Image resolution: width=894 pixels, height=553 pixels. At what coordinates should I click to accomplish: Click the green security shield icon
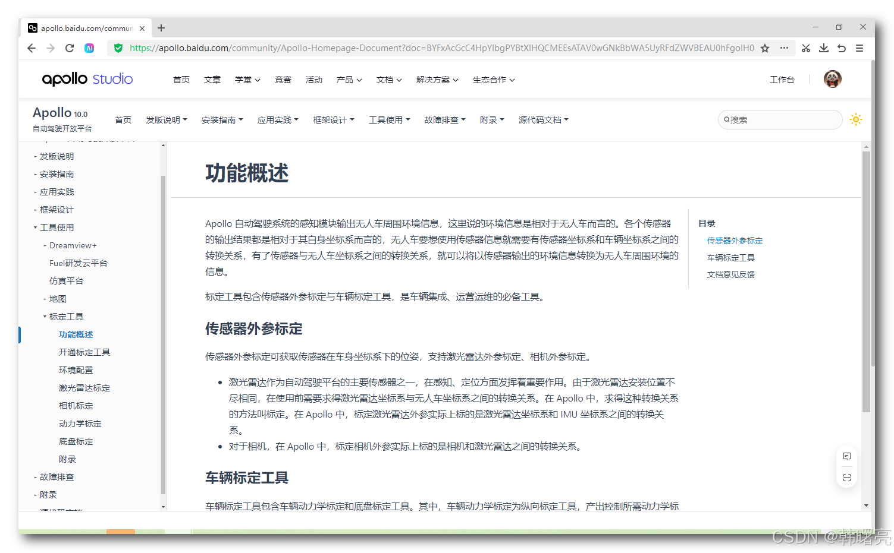click(118, 48)
